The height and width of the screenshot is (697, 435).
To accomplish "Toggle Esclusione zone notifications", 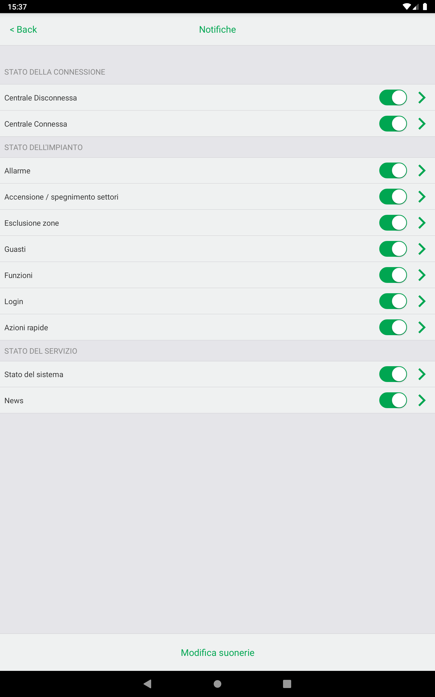I will [393, 223].
